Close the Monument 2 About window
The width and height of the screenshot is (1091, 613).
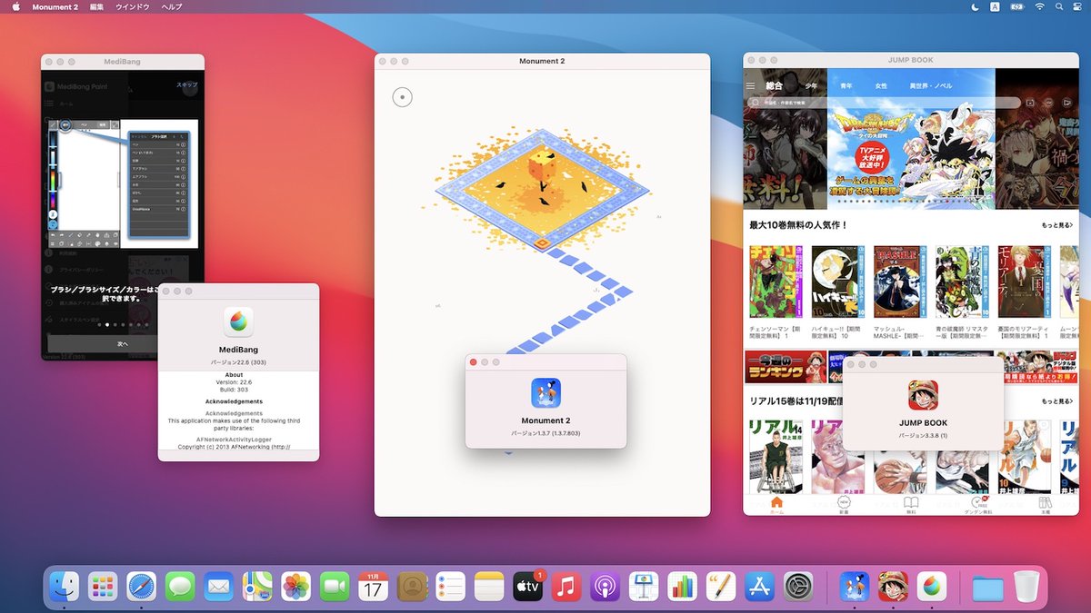pos(473,361)
